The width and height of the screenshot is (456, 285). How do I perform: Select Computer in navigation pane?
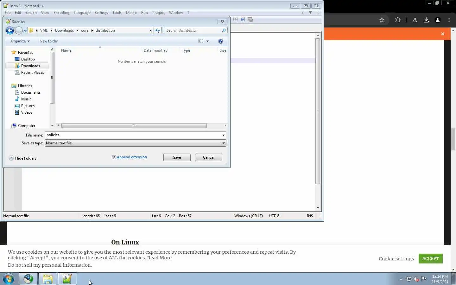pos(27,126)
